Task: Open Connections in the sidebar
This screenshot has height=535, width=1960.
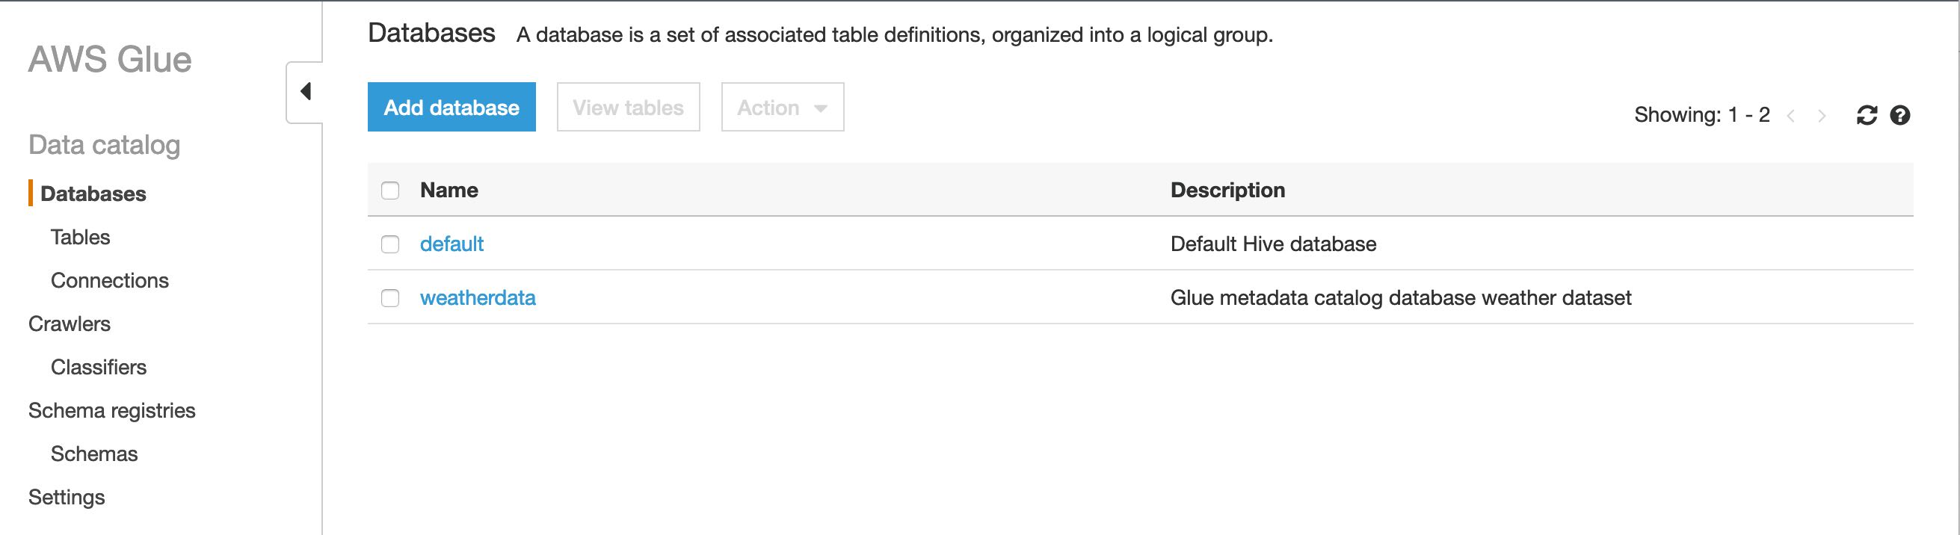Action: point(110,281)
